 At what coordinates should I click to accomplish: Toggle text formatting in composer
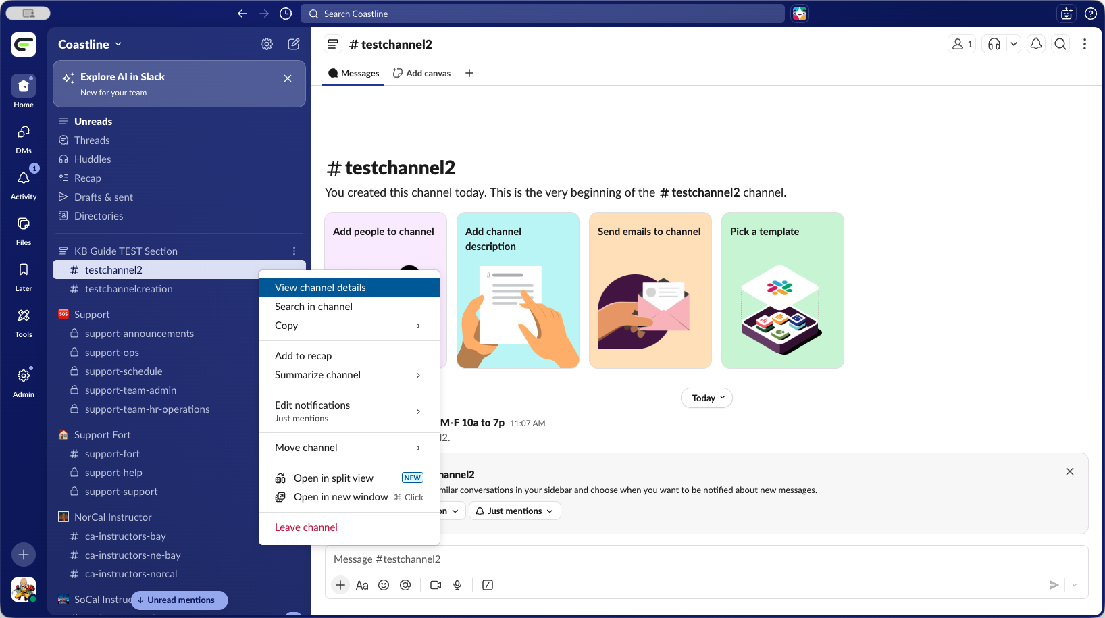click(x=362, y=585)
